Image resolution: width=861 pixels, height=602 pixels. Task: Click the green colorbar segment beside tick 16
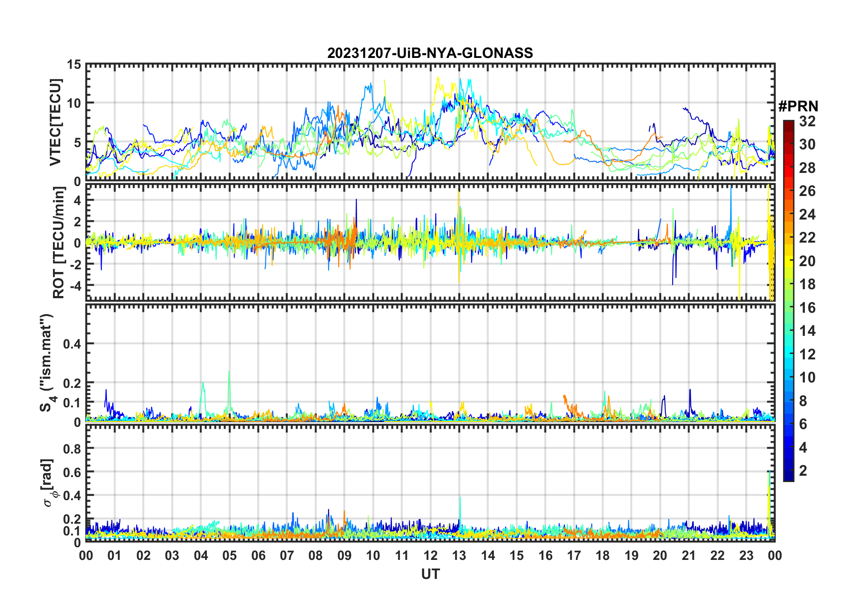pos(789,308)
